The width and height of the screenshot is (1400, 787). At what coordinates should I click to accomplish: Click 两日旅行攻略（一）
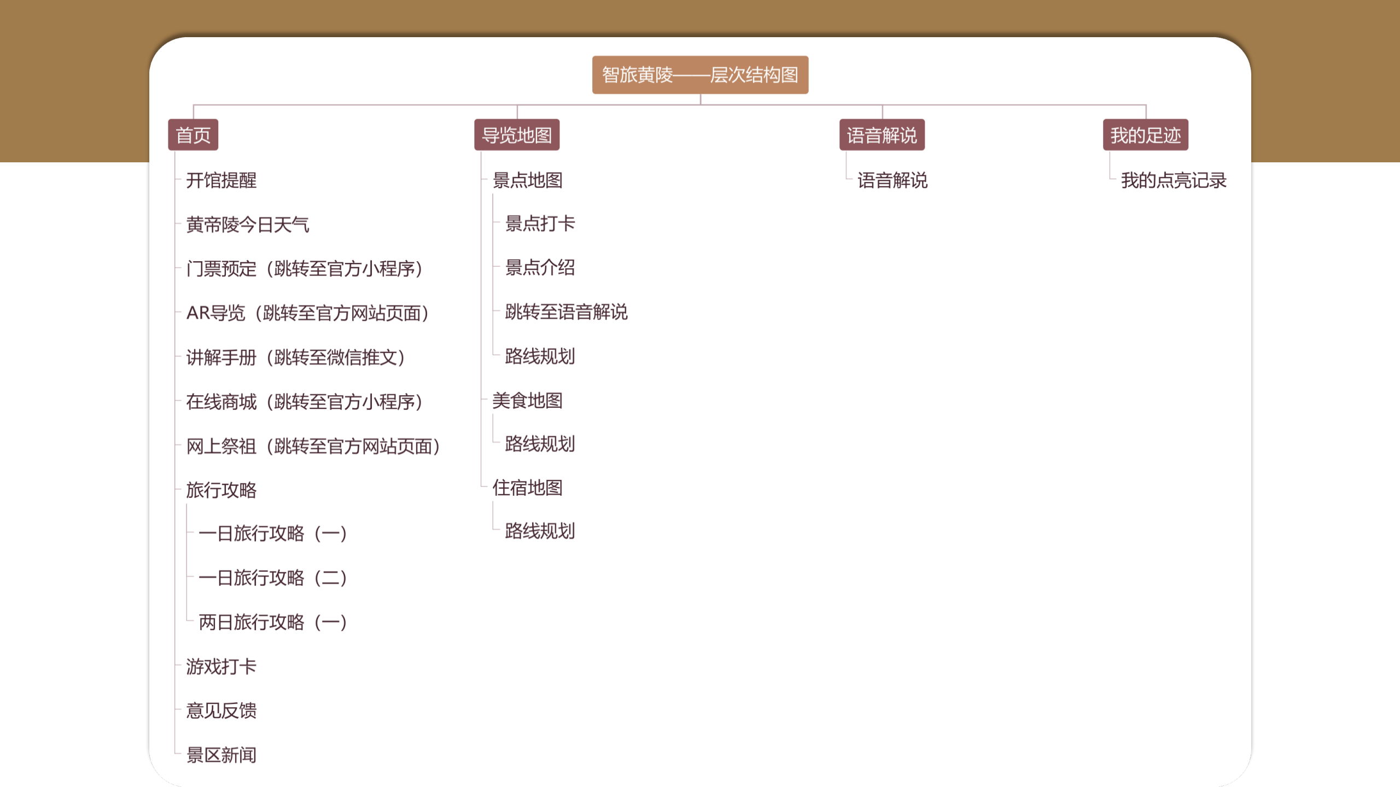[x=273, y=622]
